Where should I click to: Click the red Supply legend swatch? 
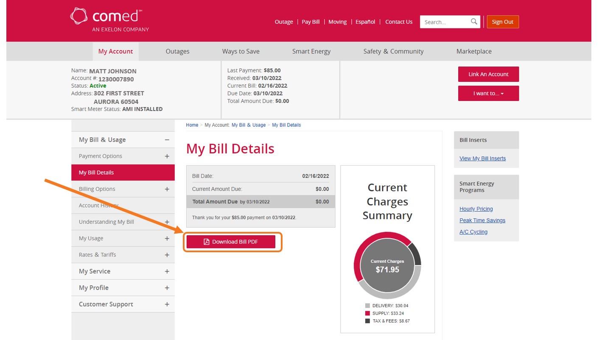click(x=367, y=313)
